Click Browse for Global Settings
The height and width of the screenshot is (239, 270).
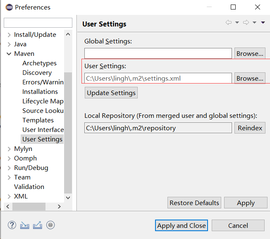click(x=250, y=53)
